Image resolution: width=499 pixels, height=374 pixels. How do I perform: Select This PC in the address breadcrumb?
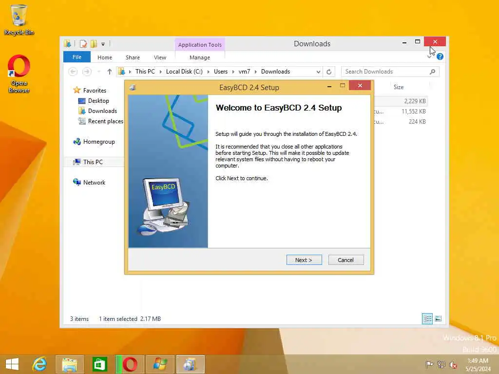coord(145,72)
